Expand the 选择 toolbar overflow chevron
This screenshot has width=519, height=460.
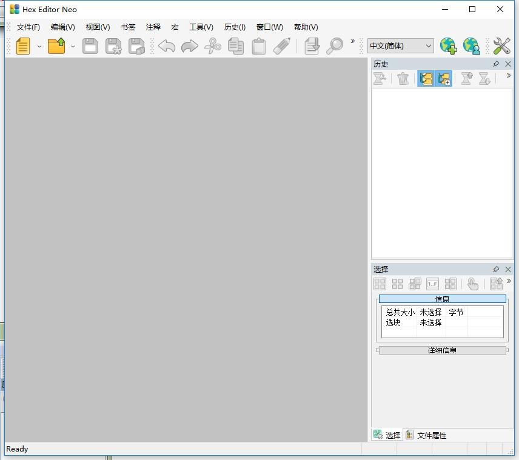(509, 281)
